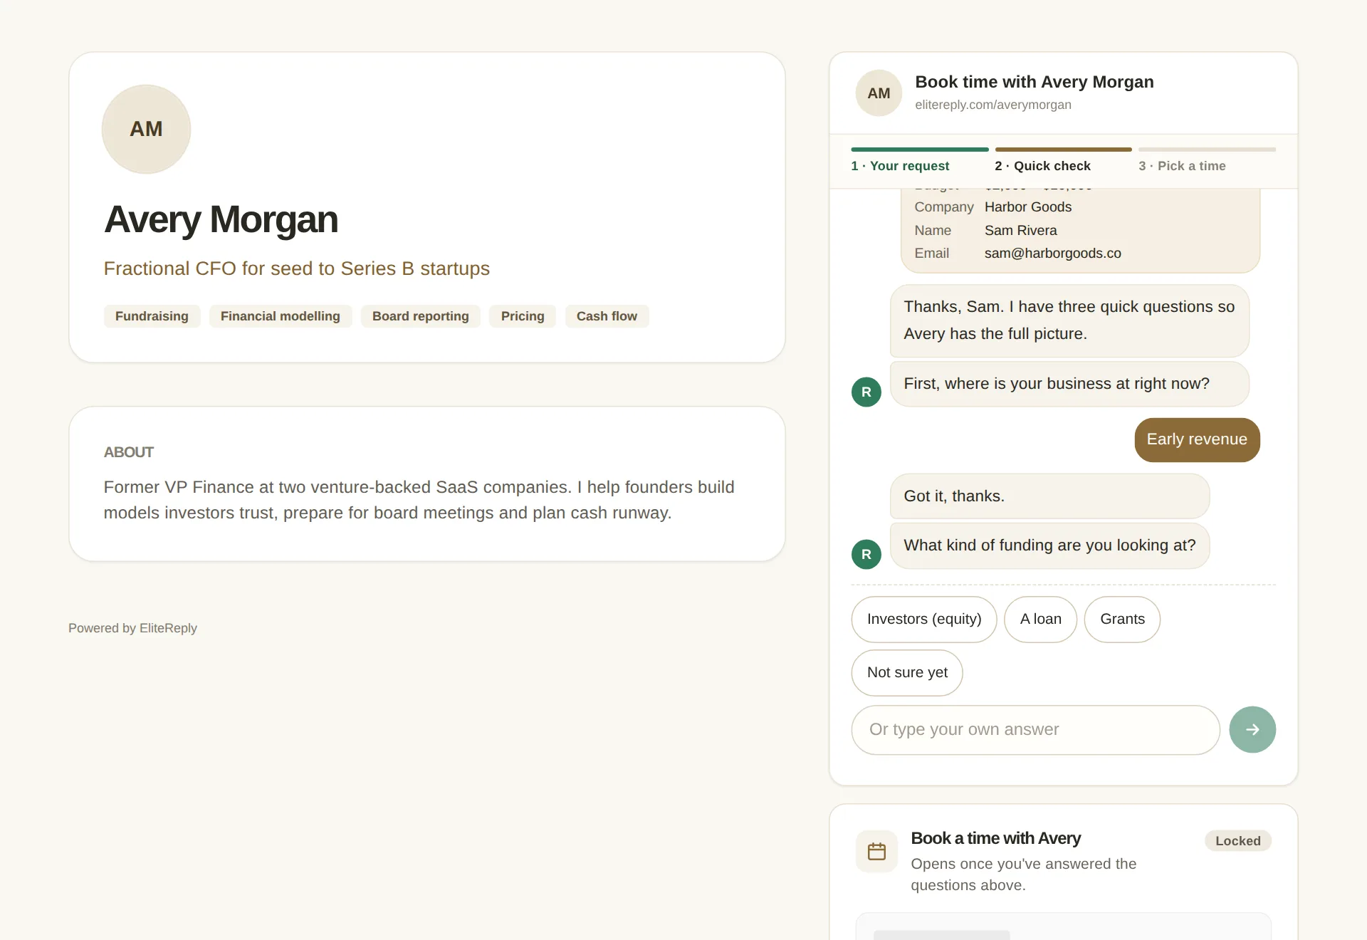Click the Got it, thanks message
The image size is (1367, 940).
[1049, 496]
